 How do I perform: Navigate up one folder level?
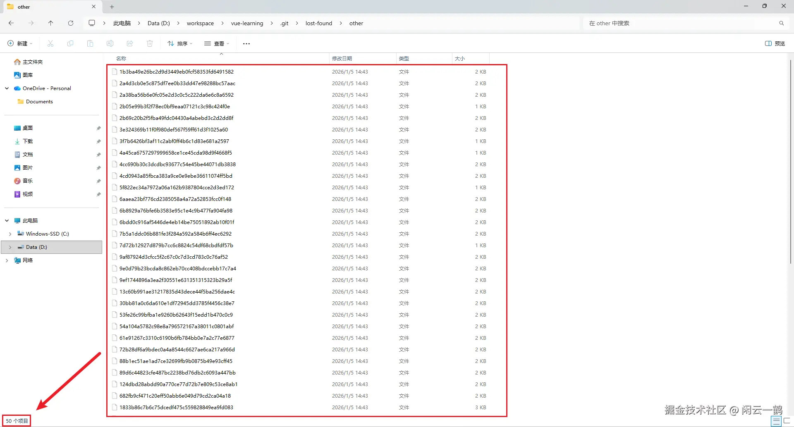tap(50, 23)
